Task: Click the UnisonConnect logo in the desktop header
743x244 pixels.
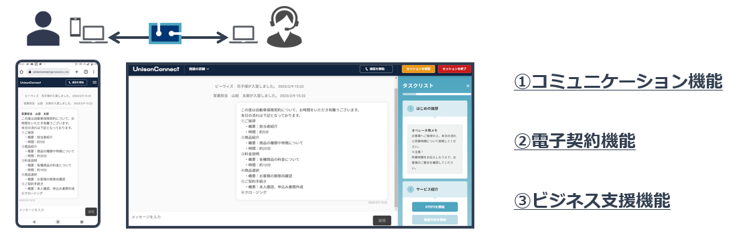Action: click(156, 69)
